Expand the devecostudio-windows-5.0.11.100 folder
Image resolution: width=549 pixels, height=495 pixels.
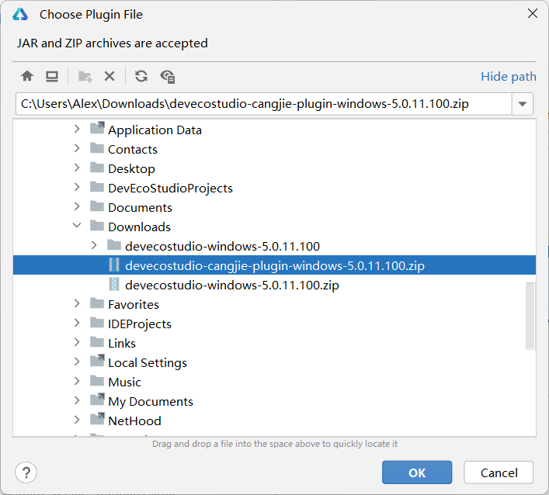tap(94, 246)
